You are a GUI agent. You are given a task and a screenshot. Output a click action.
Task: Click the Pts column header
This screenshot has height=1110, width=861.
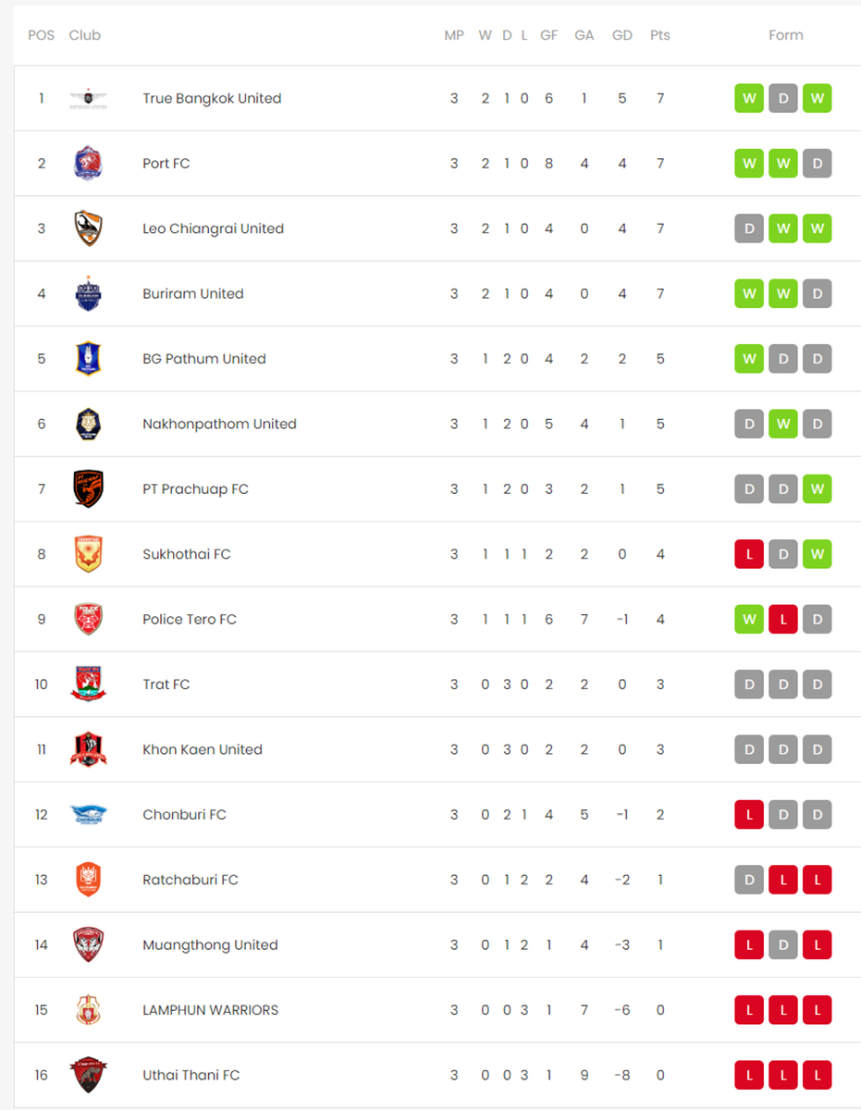pos(659,35)
